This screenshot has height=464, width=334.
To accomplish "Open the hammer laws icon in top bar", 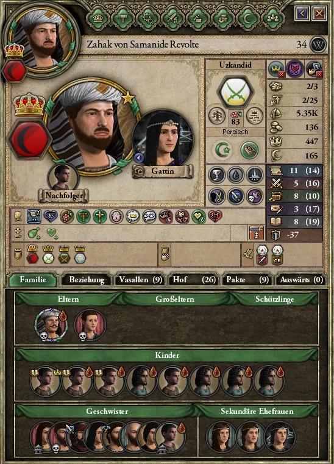I will [123, 18].
